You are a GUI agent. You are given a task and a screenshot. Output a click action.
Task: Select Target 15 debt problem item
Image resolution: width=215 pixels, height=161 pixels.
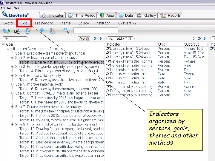click(x=62, y=142)
